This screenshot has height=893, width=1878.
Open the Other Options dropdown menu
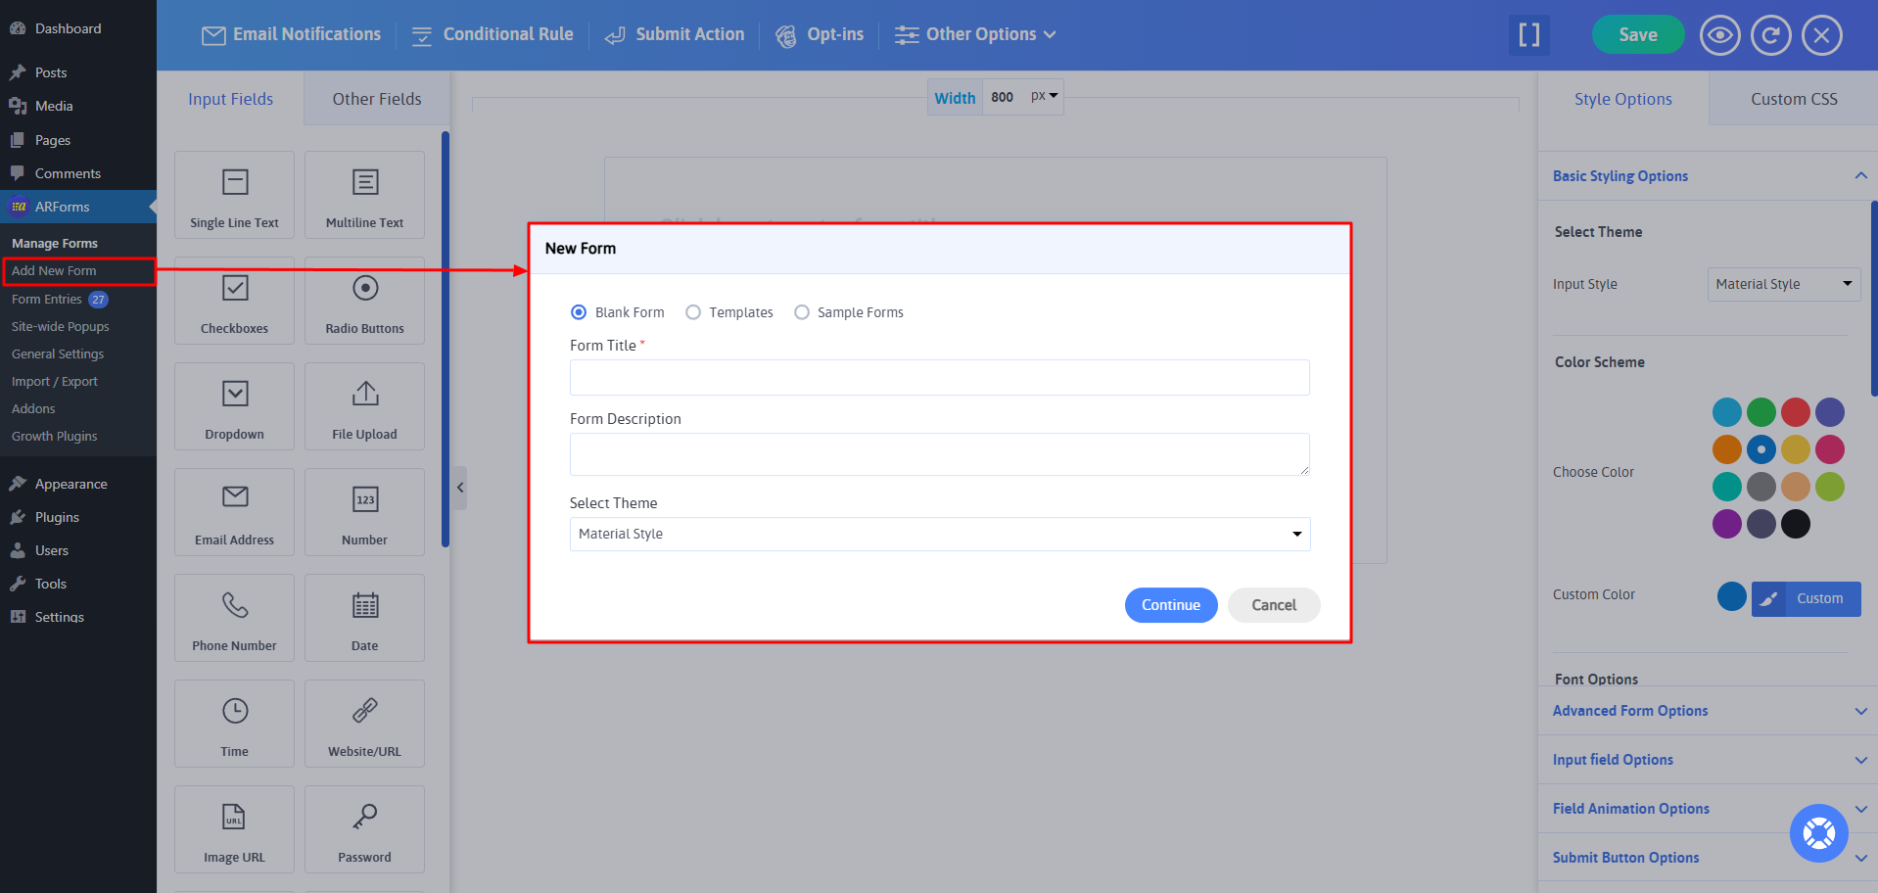(975, 35)
